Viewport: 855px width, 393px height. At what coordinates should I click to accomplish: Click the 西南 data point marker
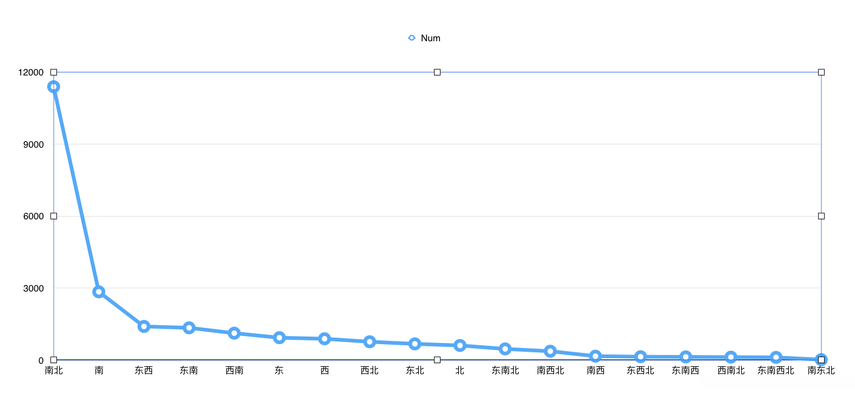point(234,333)
